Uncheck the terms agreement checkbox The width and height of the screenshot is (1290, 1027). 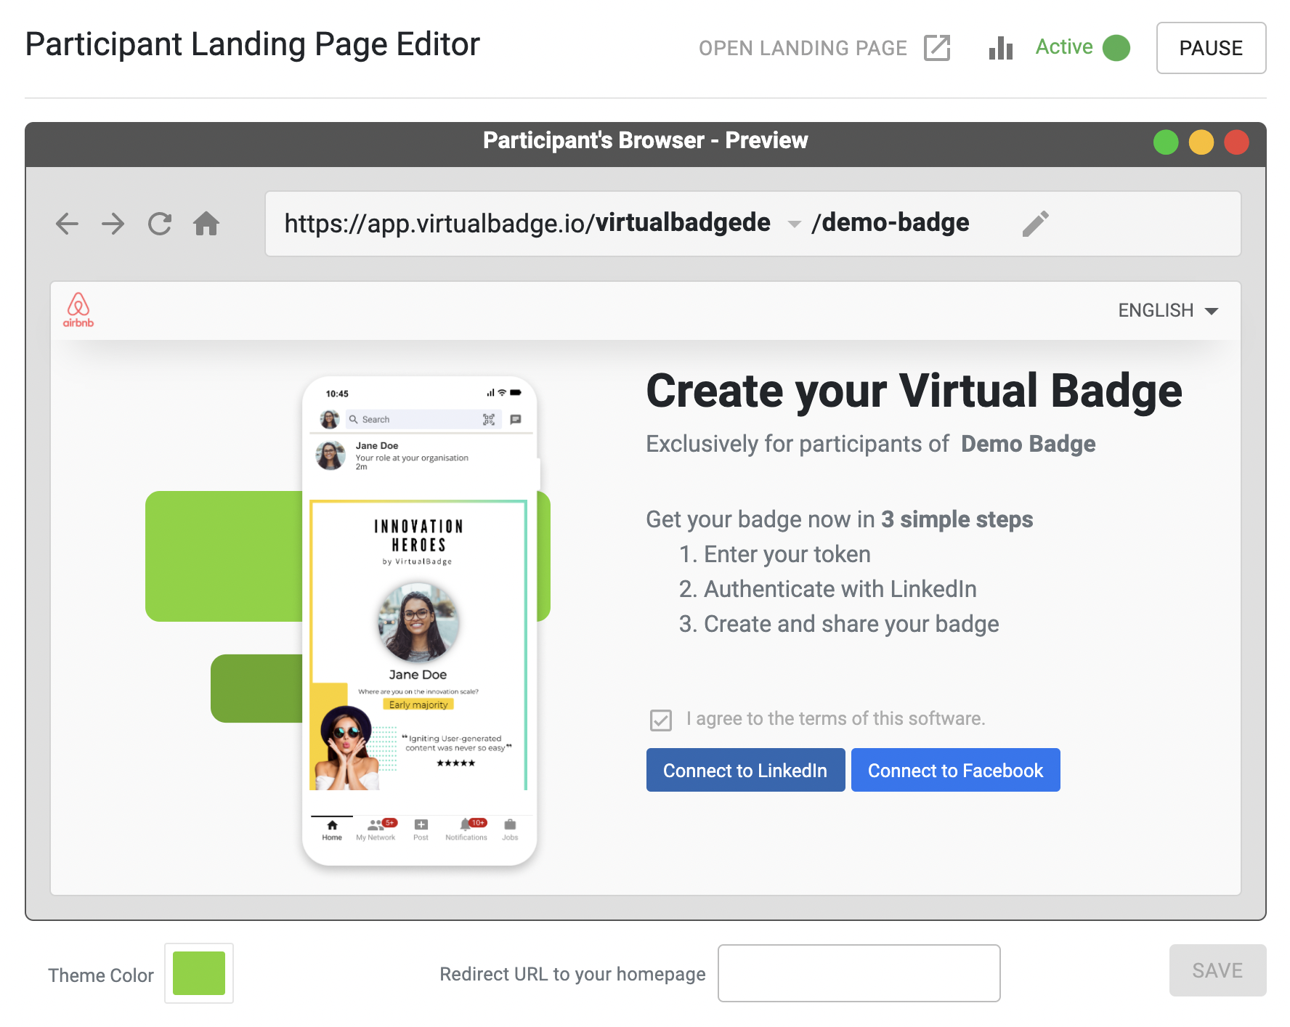coord(660,719)
